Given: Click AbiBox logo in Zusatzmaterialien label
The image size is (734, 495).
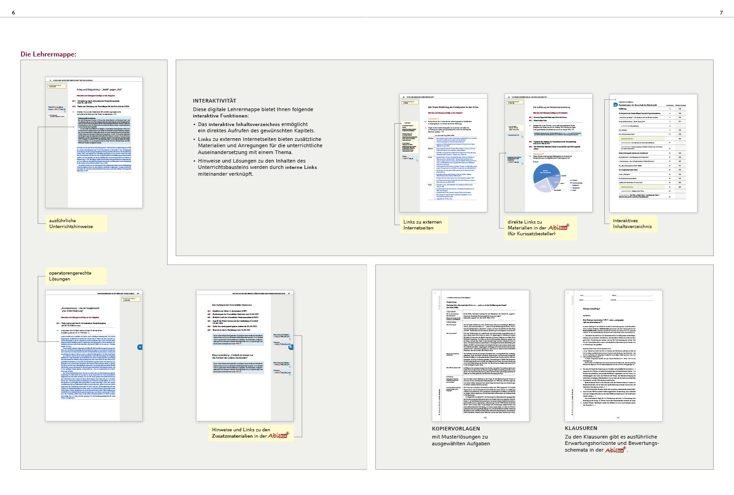Looking at the screenshot, I should coord(279,436).
